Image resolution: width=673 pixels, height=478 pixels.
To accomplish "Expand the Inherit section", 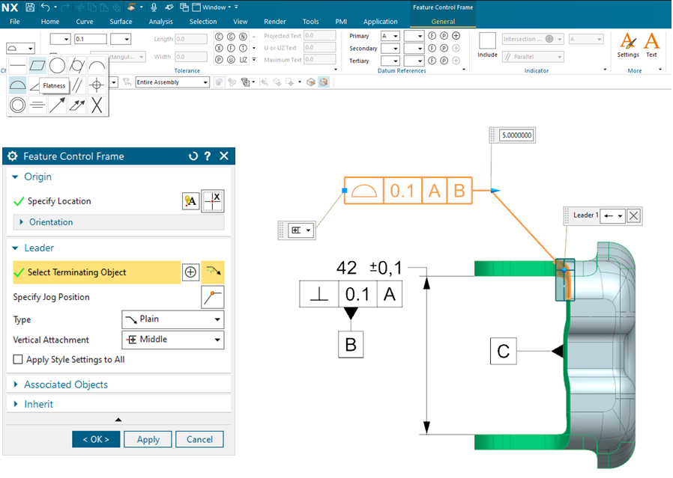I will [x=16, y=404].
